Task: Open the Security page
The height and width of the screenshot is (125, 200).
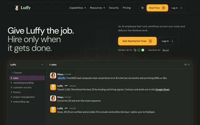Action: pos(114,8)
